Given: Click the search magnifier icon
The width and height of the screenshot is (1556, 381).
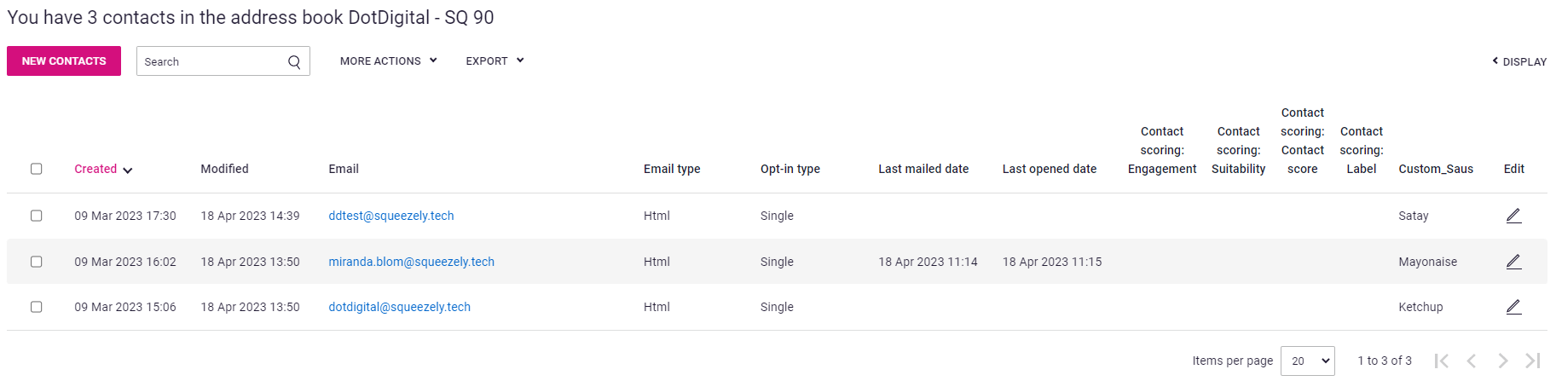Looking at the screenshot, I should 294,61.
